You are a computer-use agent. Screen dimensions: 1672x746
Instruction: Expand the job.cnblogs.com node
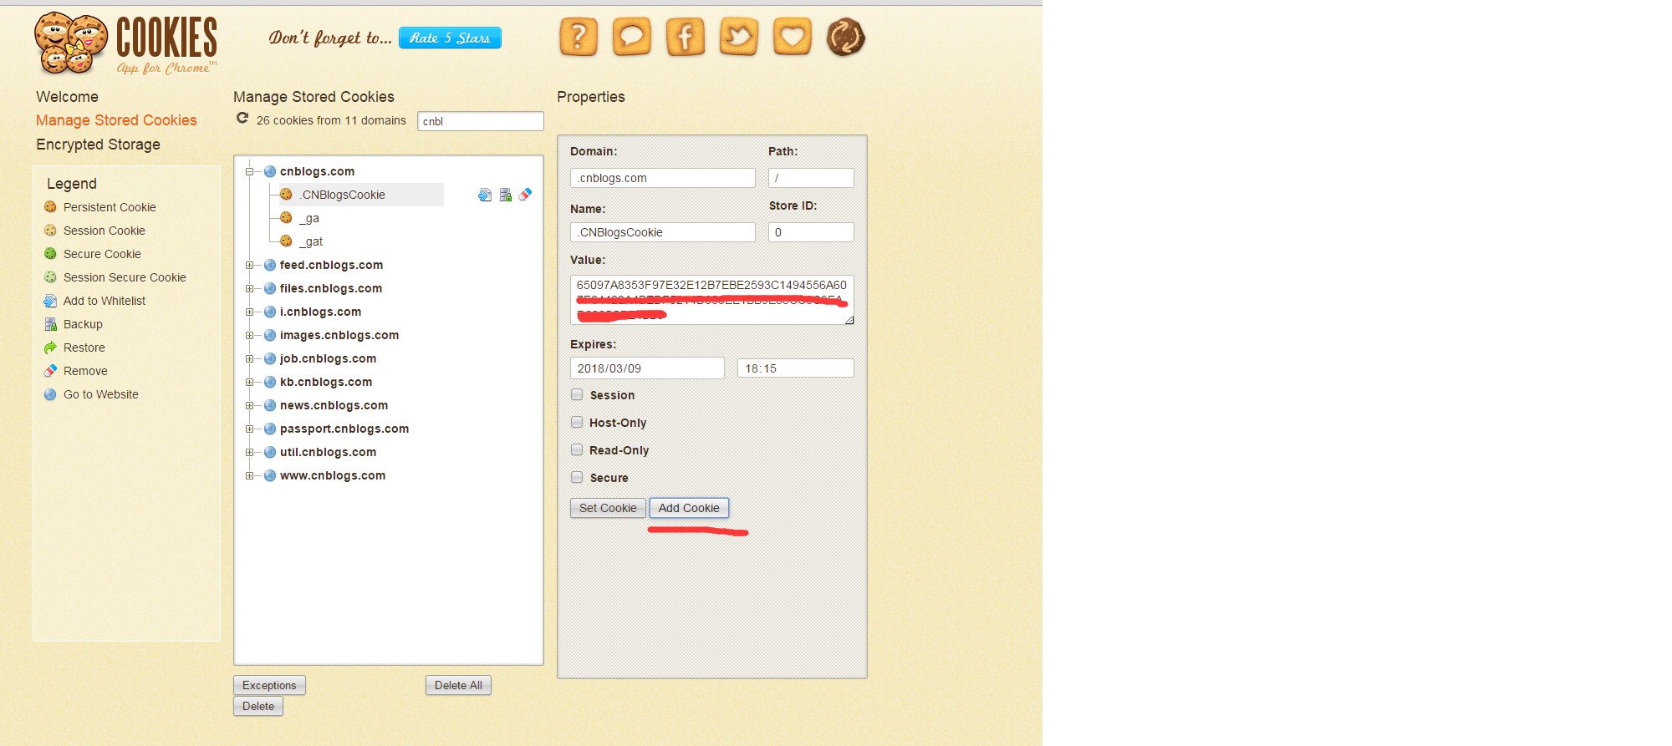(249, 358)
